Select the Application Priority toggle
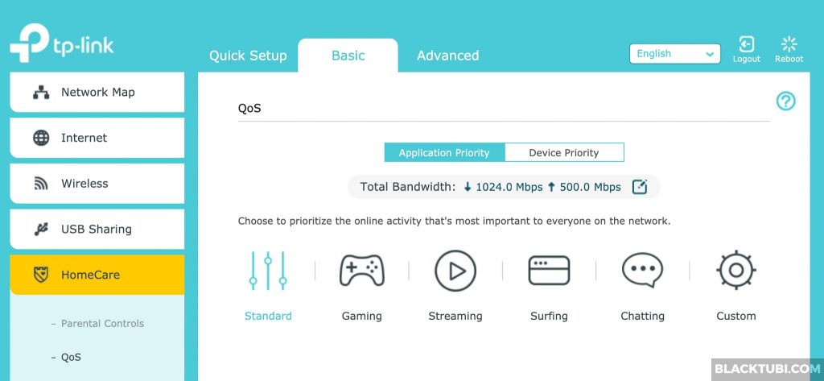This screenshot has width=824, height=381. pyautogui.click(x=444, y=152)
